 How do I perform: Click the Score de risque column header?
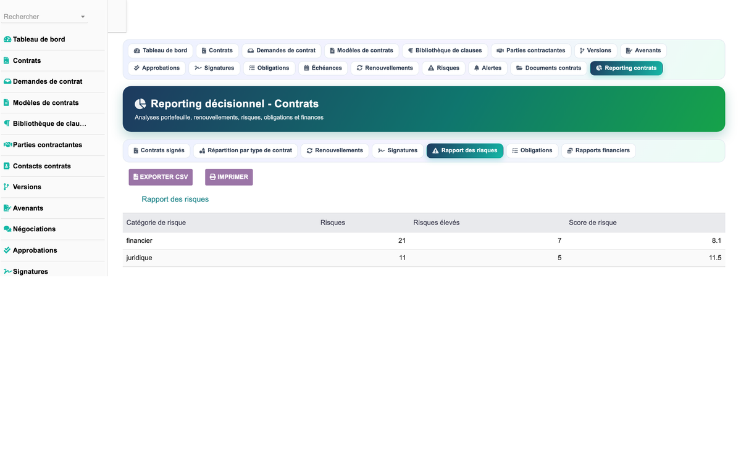(593, 223)
